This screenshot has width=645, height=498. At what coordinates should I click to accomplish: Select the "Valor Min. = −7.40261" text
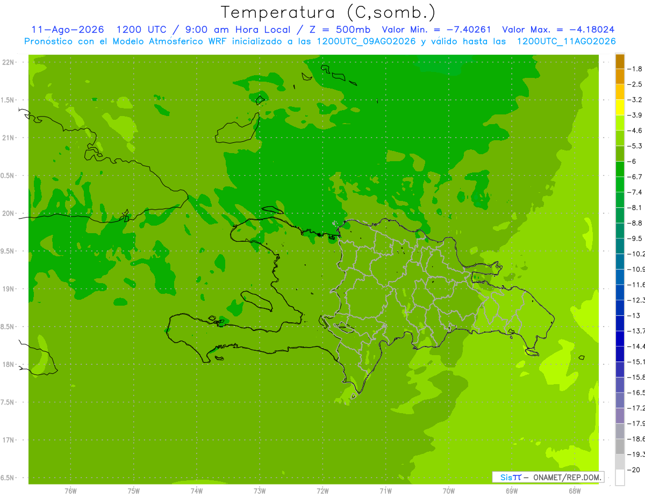[x=436, y=30]
